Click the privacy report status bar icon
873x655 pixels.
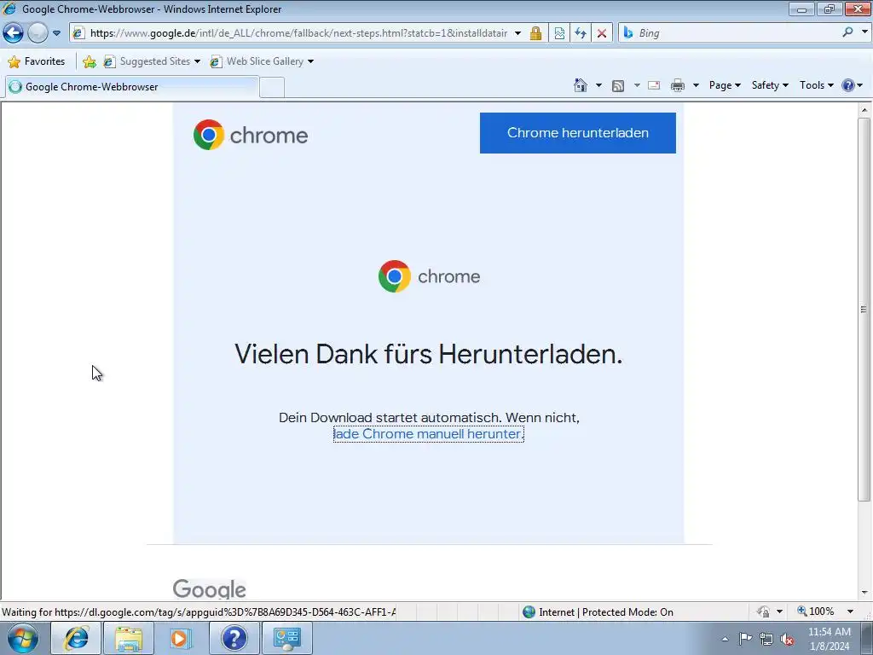click(x=763, y=612)
